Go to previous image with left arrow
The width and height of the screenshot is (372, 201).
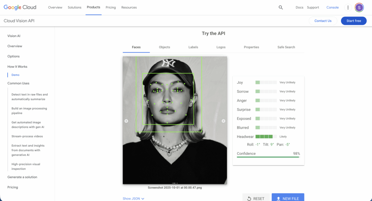126,121
